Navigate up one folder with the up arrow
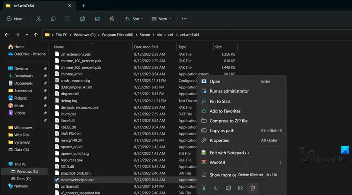352x195 pixels. [x=36, y=35]
